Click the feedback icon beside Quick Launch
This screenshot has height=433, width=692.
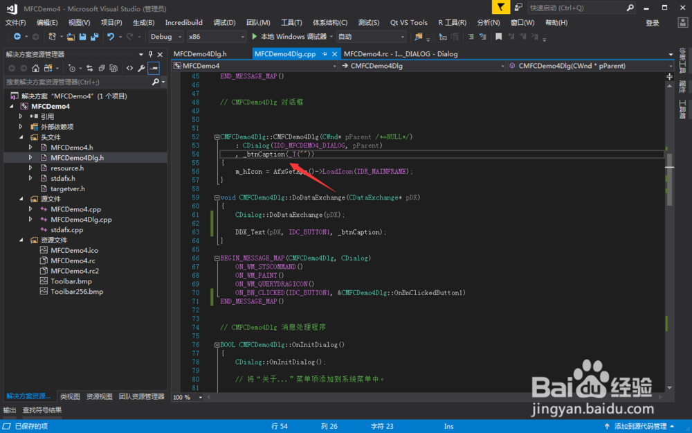pos(518,8)
